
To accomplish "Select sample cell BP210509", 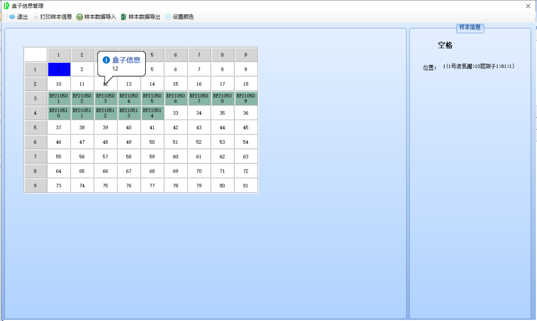I will click(x=246, y=99).
